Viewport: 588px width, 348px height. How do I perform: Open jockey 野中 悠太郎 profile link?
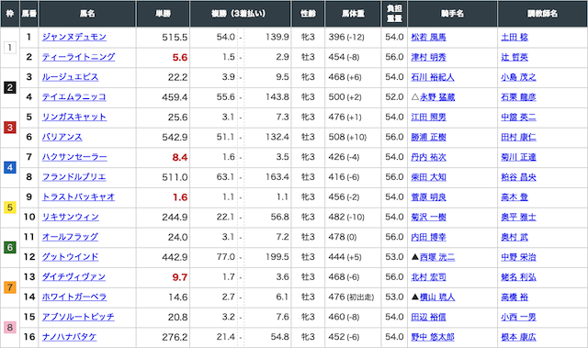click(433, 337)
